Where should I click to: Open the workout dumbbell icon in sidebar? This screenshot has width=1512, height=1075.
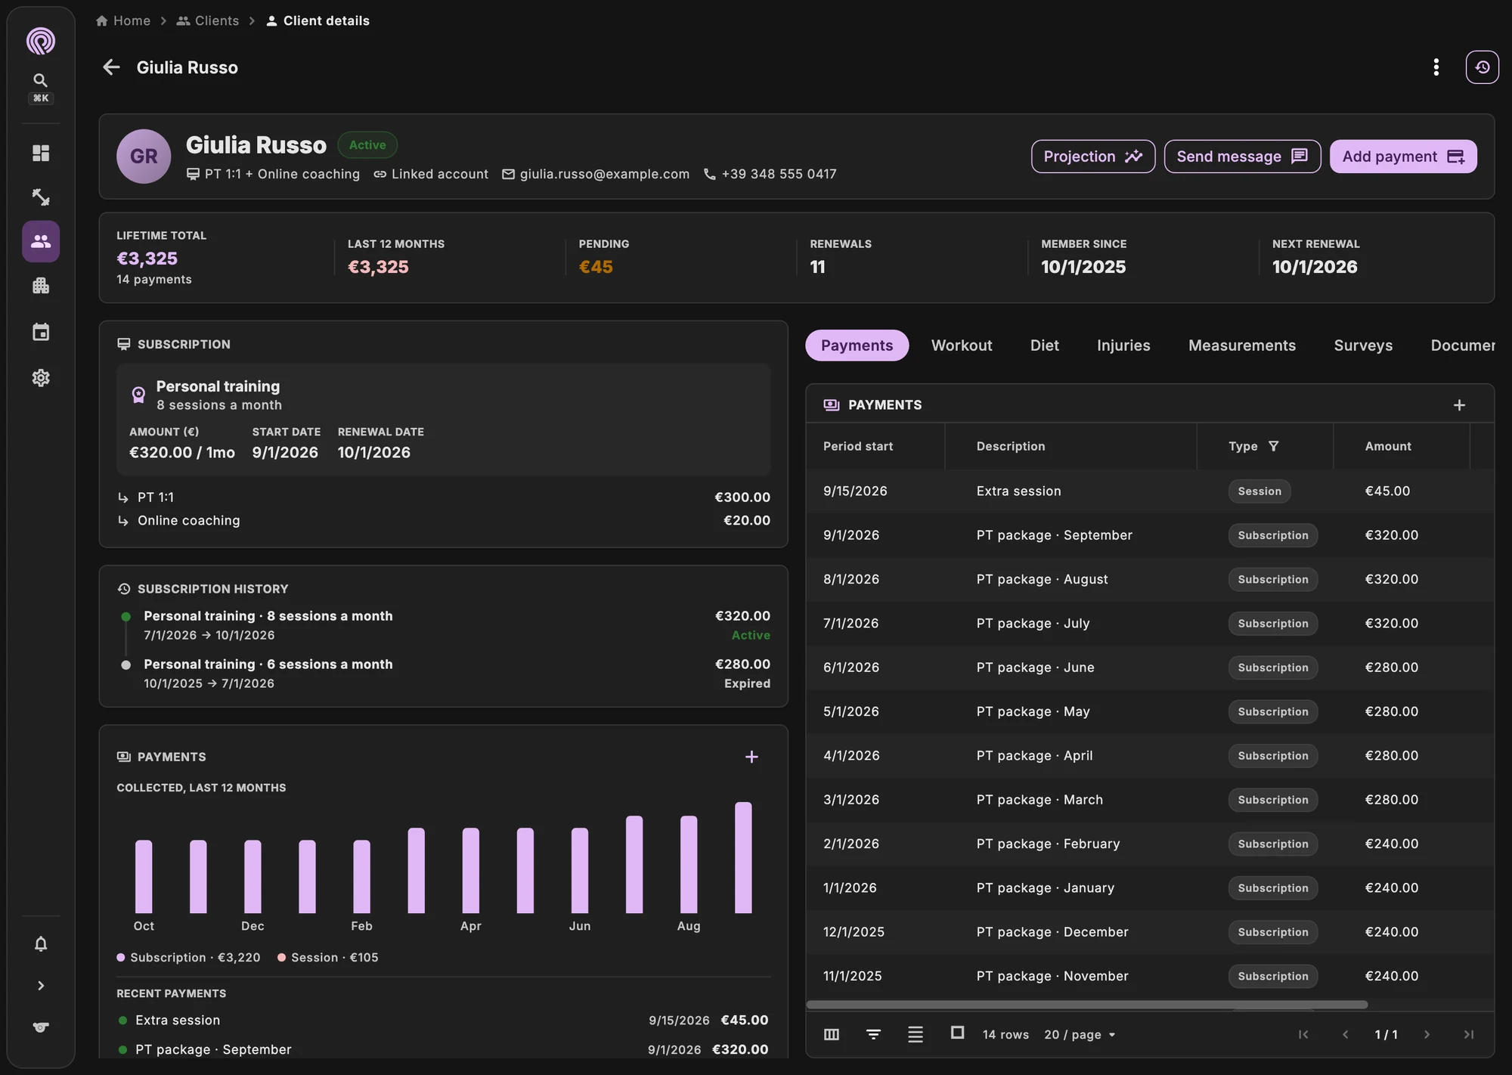41,197
